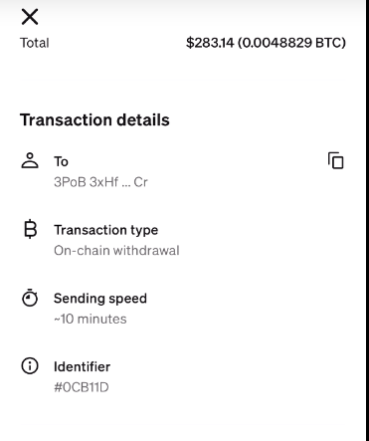Screen dimensions: 369x441
Task: Expand the address ellipsis before Cr
Action: click(126, 185)
